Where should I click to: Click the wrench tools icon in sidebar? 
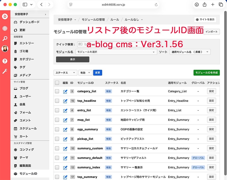coord(5,71)
